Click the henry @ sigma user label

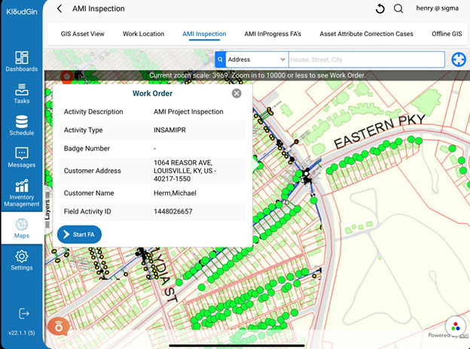pos(437,8)
